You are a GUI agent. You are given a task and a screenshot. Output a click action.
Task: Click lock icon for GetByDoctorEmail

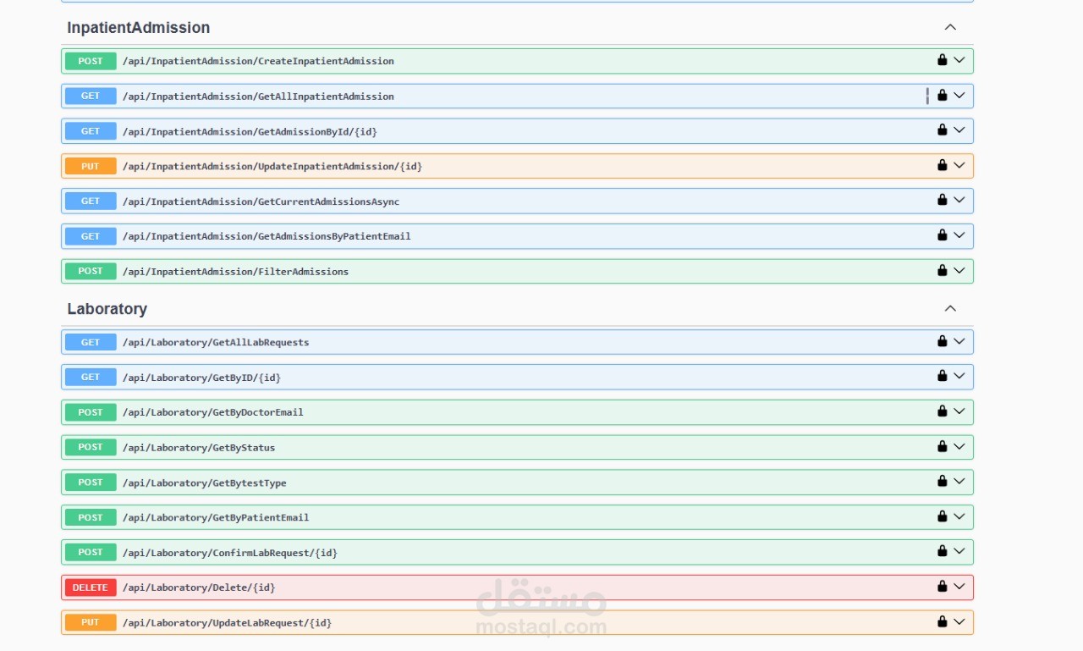click(x=942, y=411)
